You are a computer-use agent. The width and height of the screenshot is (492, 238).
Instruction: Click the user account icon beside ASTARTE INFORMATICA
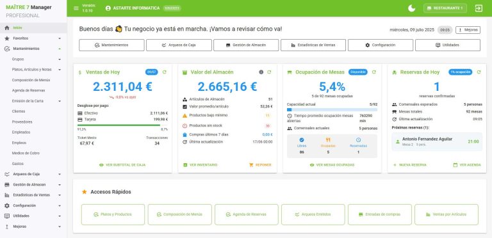(x=108, y=8)
